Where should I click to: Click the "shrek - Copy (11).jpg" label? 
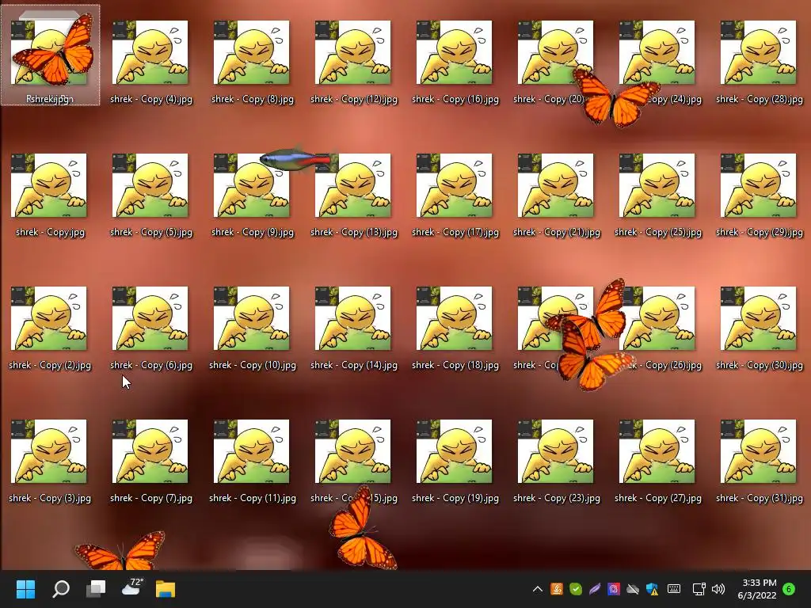click(253, 498)
